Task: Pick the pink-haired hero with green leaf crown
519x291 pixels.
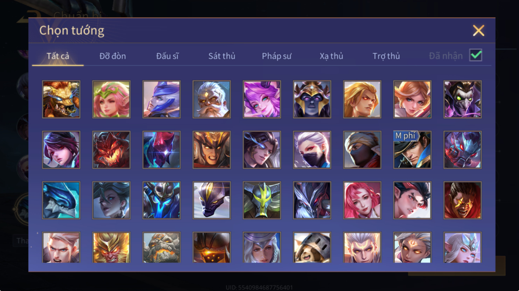Action: click(x=111, y=99)
